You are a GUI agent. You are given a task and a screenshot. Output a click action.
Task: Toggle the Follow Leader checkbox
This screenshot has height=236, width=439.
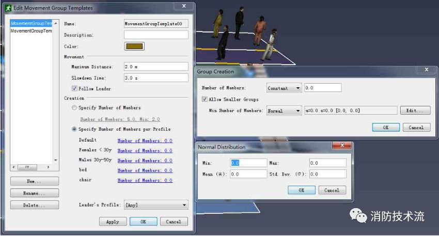click(75, 89)
